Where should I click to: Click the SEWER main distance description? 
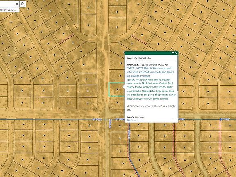pos(151,89)
